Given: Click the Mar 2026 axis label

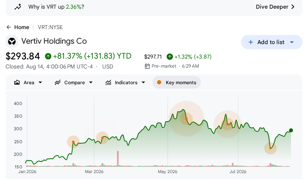Looking at the screenshot, I should click(x=94, y=172).
